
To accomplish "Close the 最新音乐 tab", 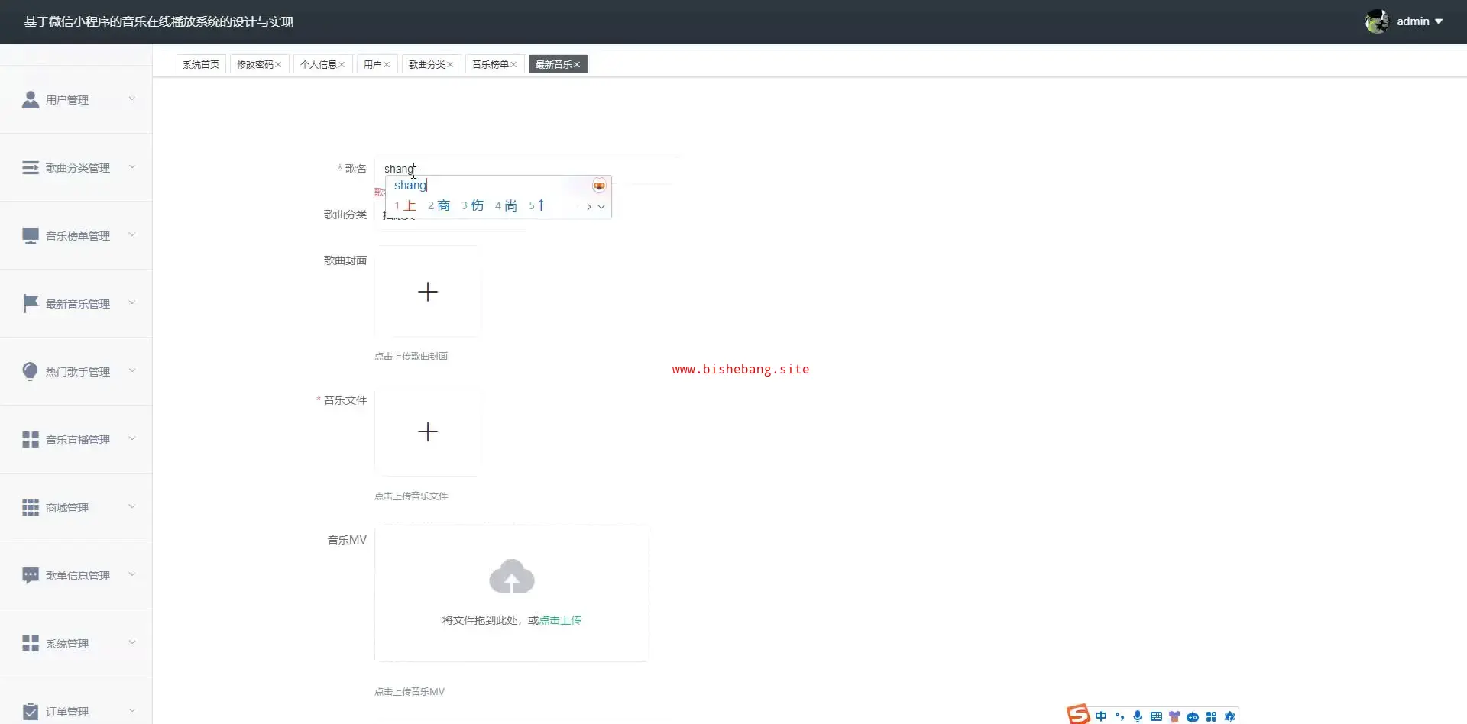I will coord(577,65).
